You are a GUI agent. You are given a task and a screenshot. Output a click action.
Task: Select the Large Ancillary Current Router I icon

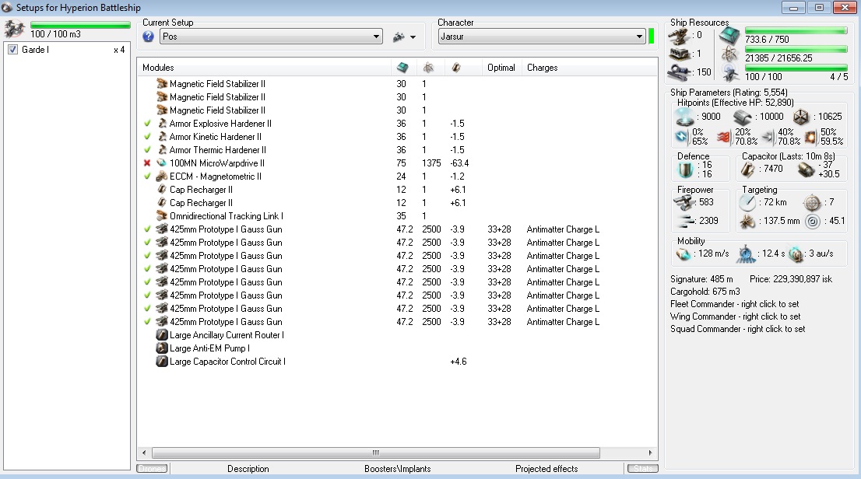(162, 334)
